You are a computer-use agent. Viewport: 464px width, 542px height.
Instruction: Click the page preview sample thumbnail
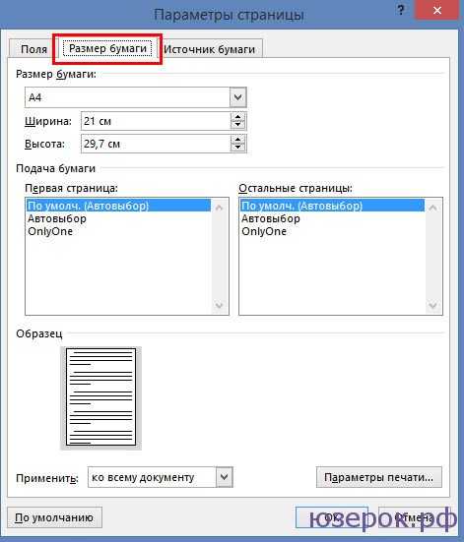point(100,396)
